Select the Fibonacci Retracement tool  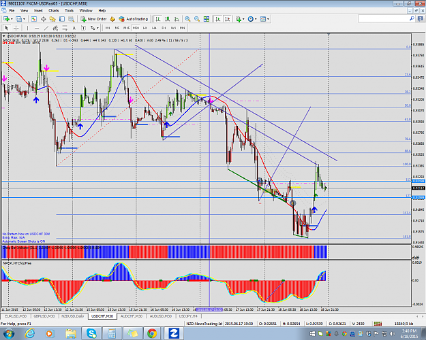(65, 28)
